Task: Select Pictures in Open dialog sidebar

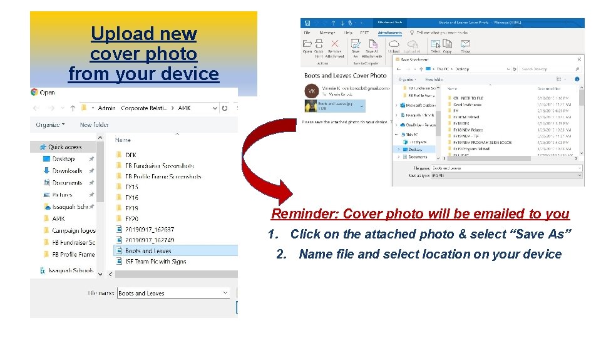Action: click(62, 195)
